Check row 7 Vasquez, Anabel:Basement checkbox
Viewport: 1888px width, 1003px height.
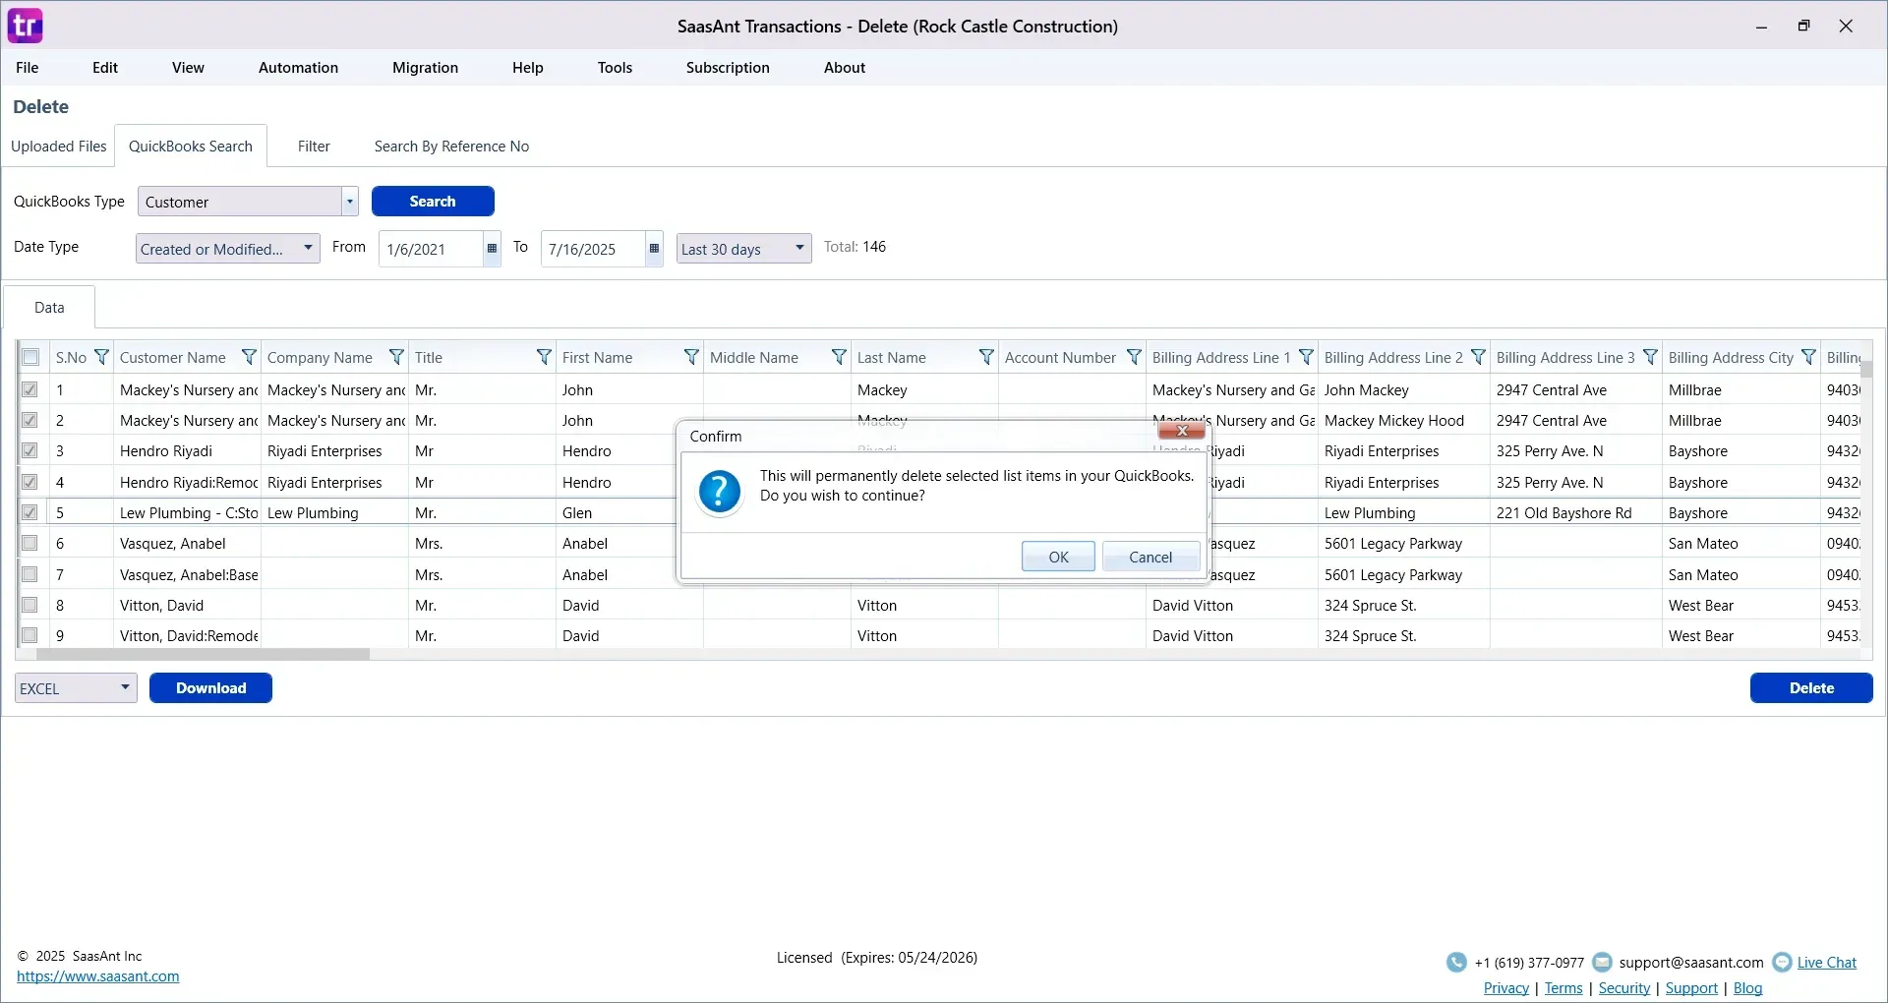[x=30, y=574]
